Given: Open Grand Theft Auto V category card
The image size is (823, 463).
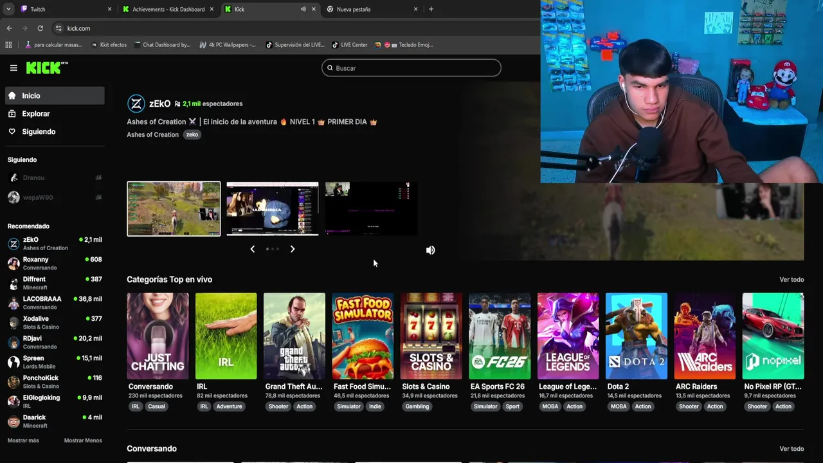Looking at the screenshot, I should (294, 336).
